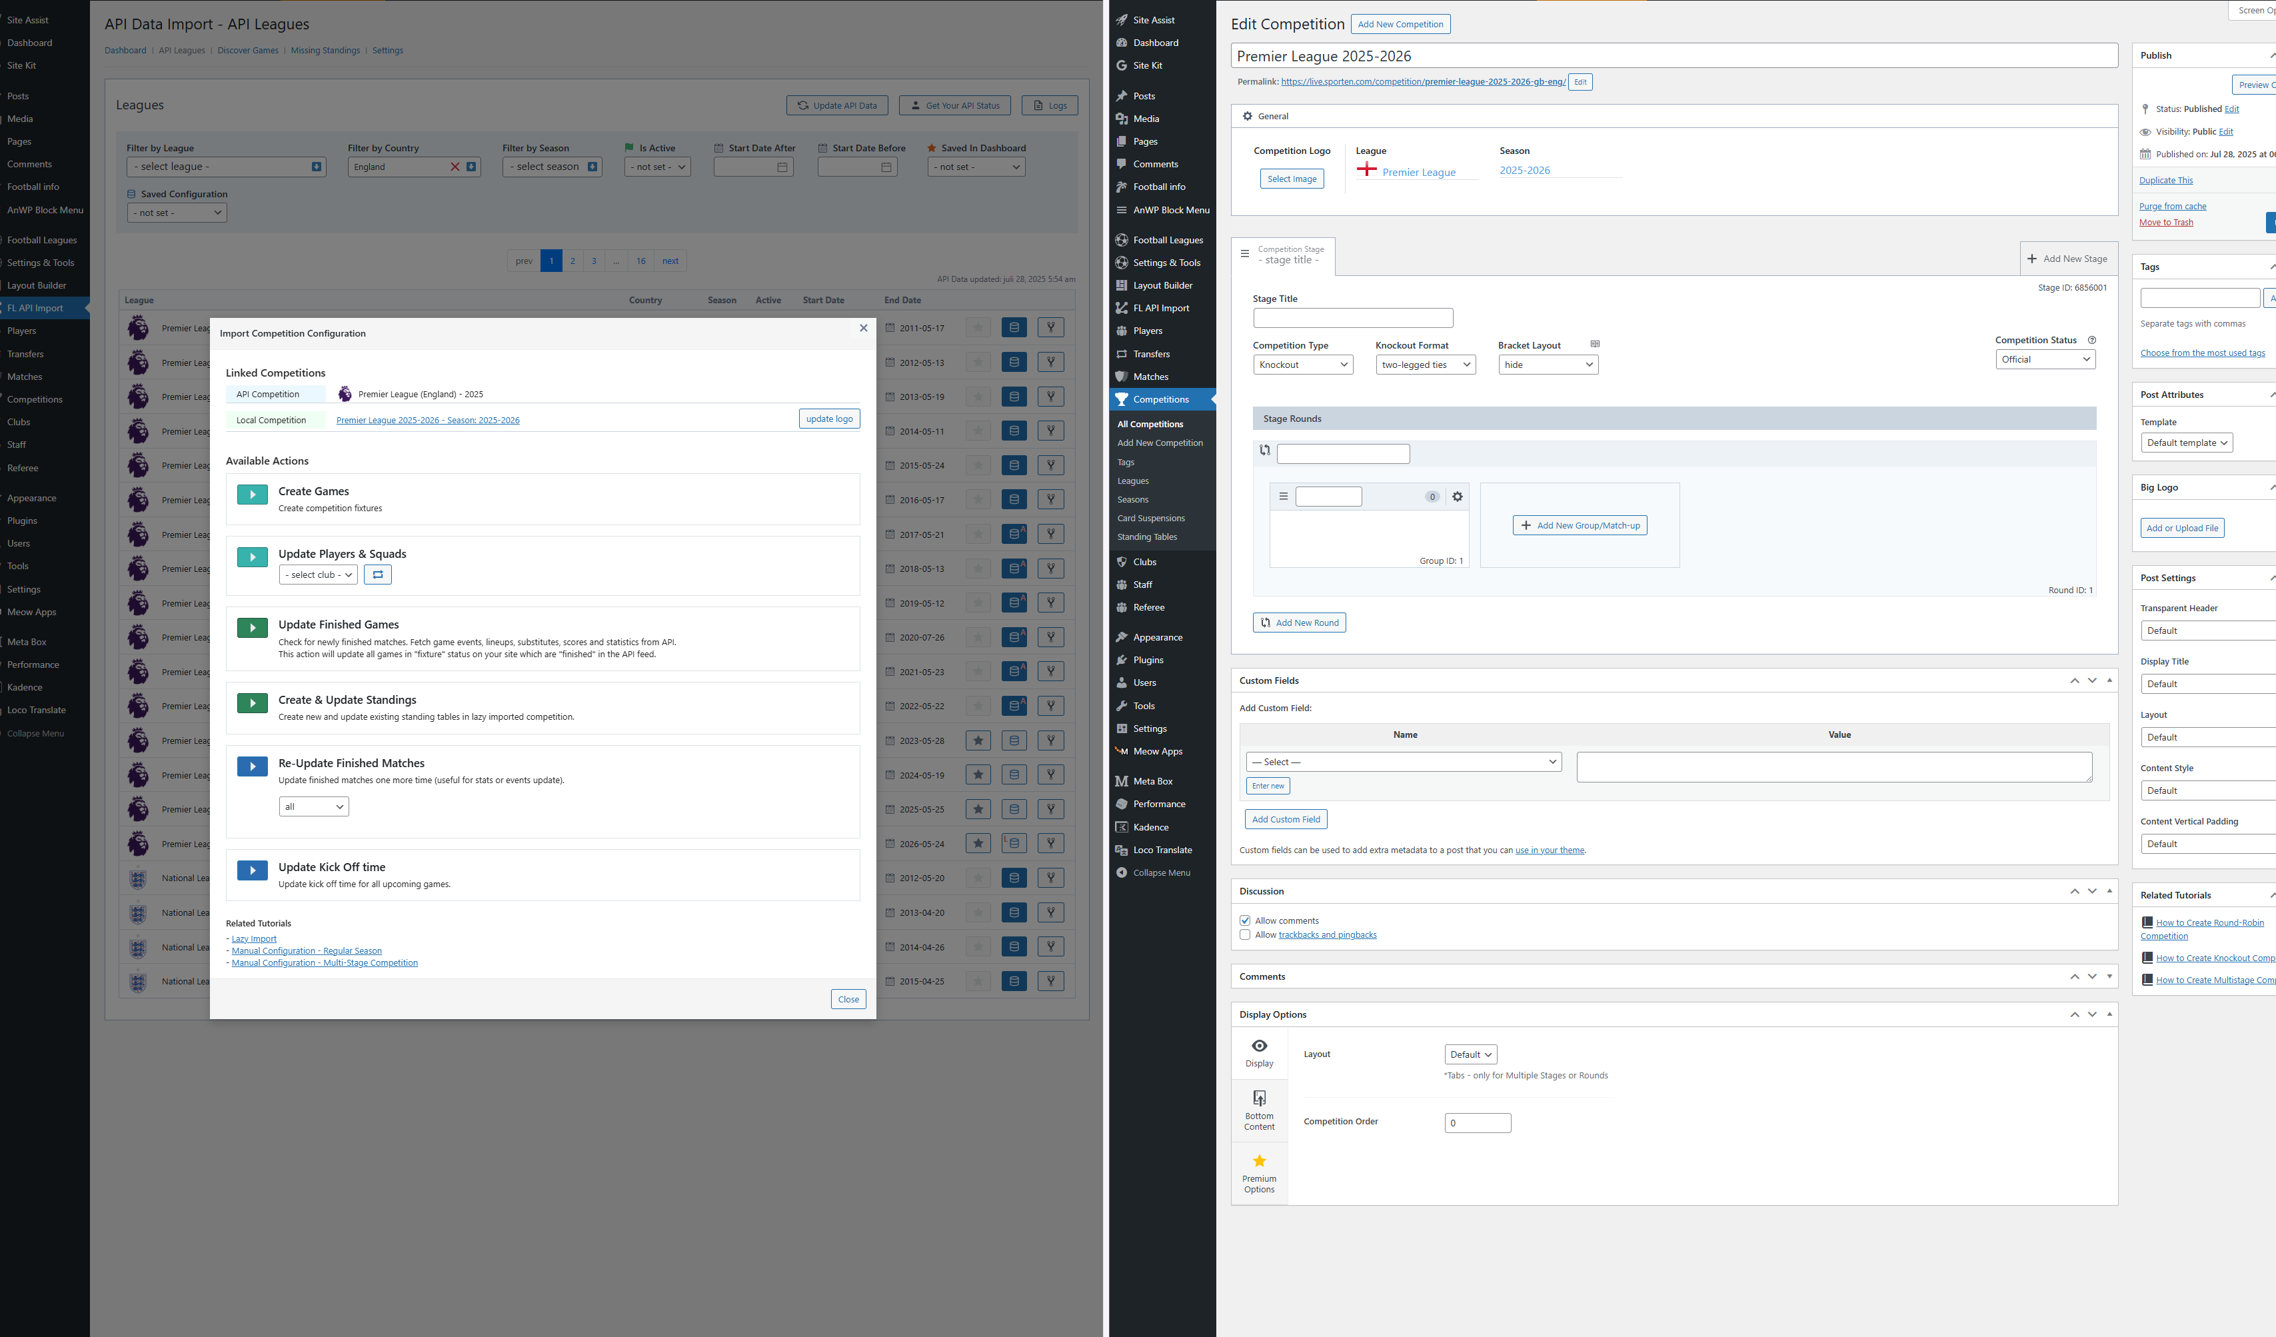2276x1337 pixels.
Task: Click Add New Stage button
Action: click(2067, 259)
